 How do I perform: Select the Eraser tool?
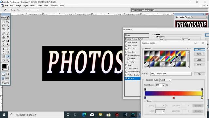(4, 41)
